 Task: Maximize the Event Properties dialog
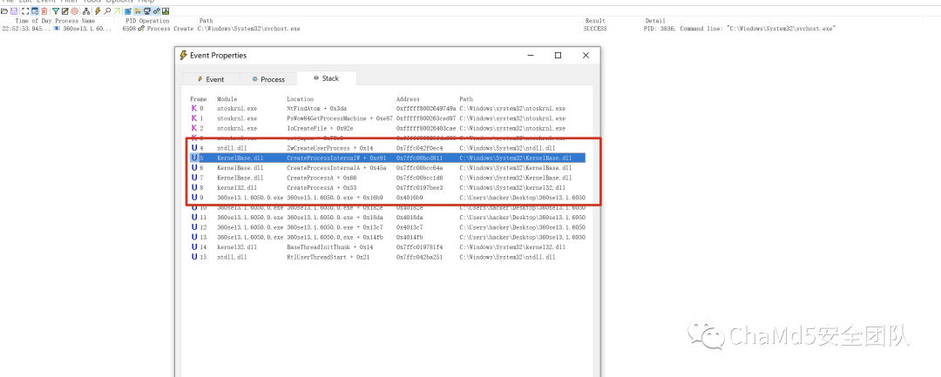point(559,55)
